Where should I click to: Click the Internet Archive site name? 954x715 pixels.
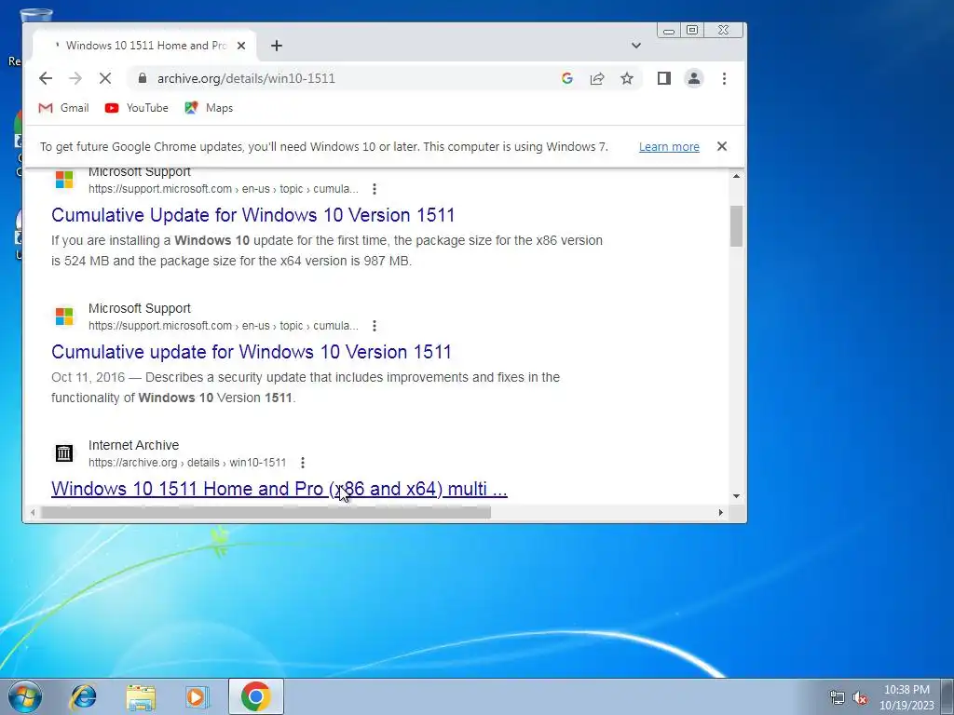tap(133, 445)
